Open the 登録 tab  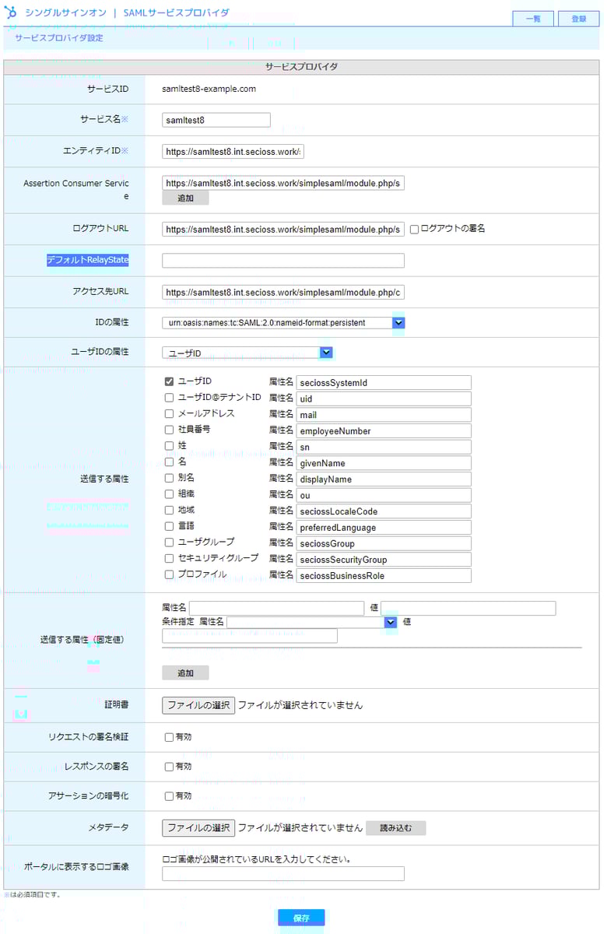coord(578,19)
